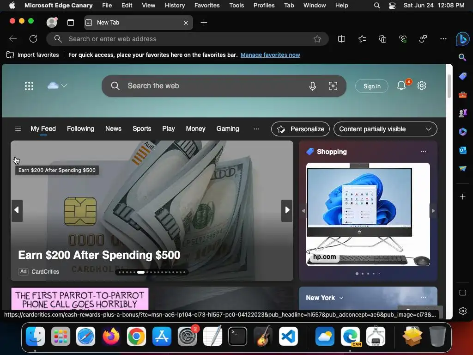Reload the page with refresh icon
Screen dimensions: 473x355
pos(33,39)
